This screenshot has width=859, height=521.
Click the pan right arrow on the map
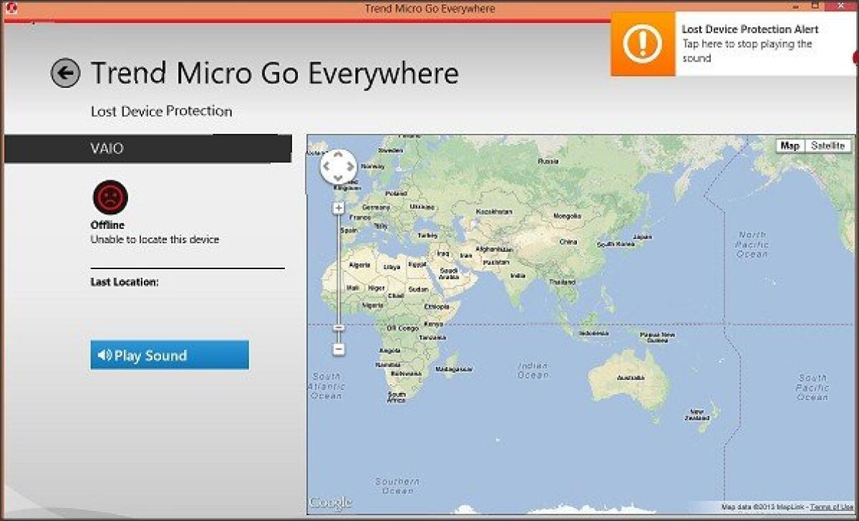pos(349,166)
